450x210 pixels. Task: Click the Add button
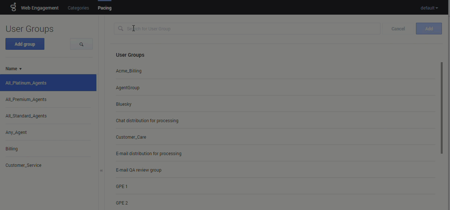pyautogui.click(x=429, y=29)
